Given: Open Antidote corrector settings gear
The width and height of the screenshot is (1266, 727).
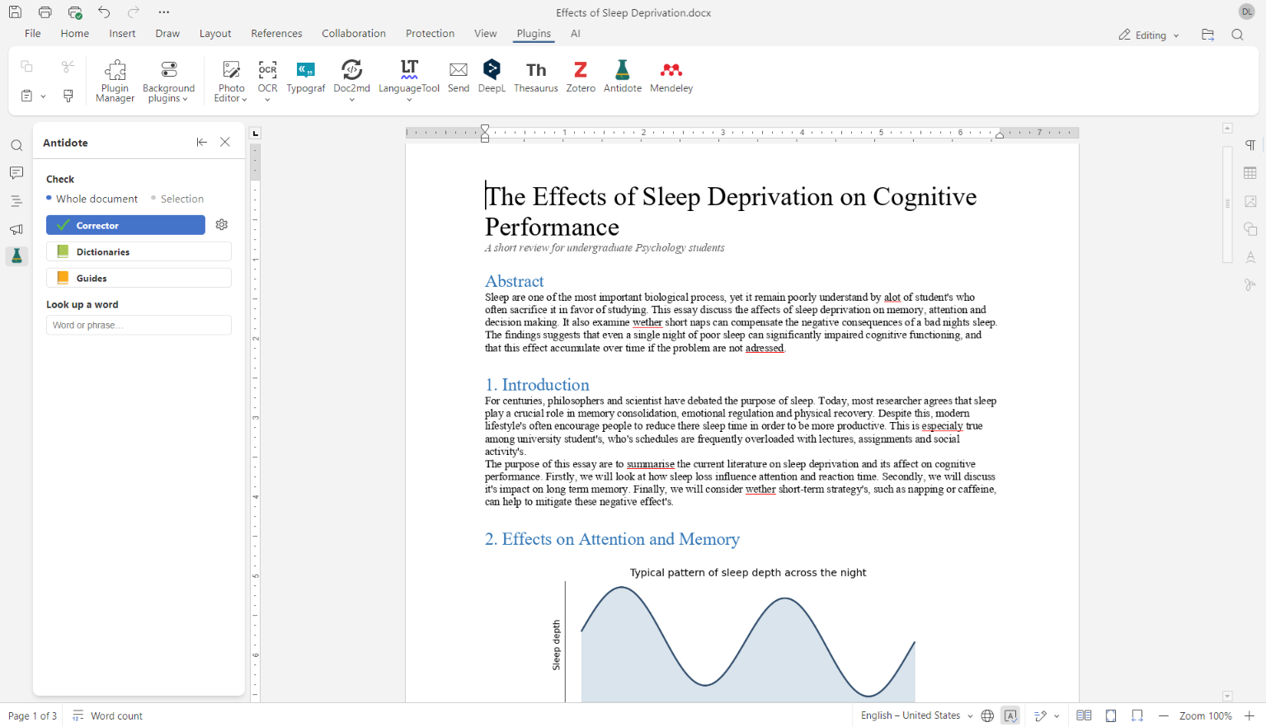Looking at the screenshot, I should coord(222,224).
